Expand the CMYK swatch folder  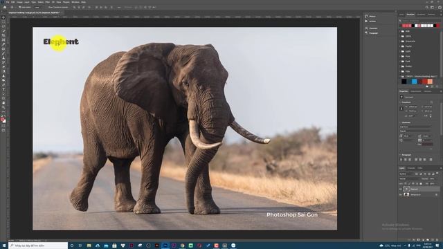click(x=400, y=37)
